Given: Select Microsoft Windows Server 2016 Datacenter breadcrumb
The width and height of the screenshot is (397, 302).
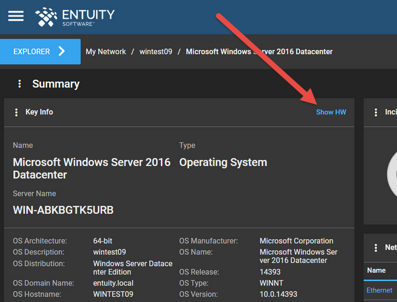Looking at the screenshot, I should click(x=259, y=52).
